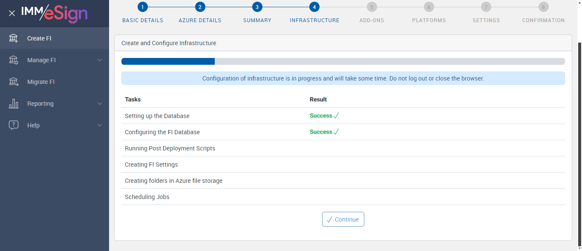Click the Scheduling Jobs task
Screen dimensions: 582x251
click(x=147, y=197)
